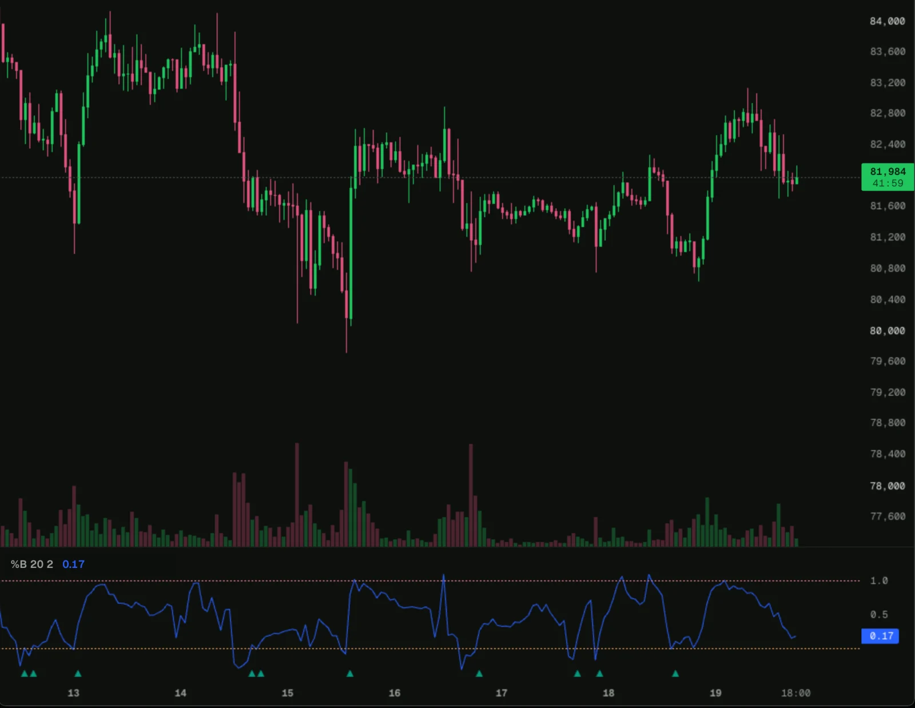This screenshot has height=708, width=915.
Task: Open the %B 20 2 indicator label
Action: pyautogui.click(x=32, y=564)
